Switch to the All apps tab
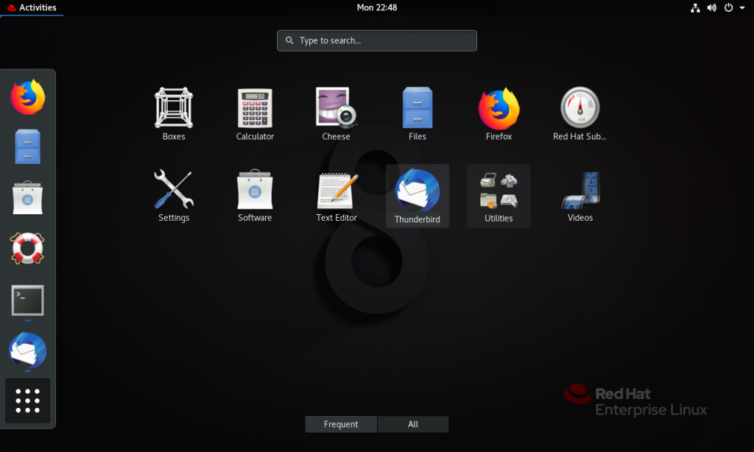This screenshot has height=452, width=754. (x=413, y=424)
